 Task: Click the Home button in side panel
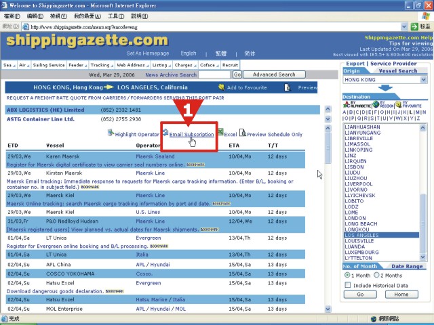(x=401, y=295)
